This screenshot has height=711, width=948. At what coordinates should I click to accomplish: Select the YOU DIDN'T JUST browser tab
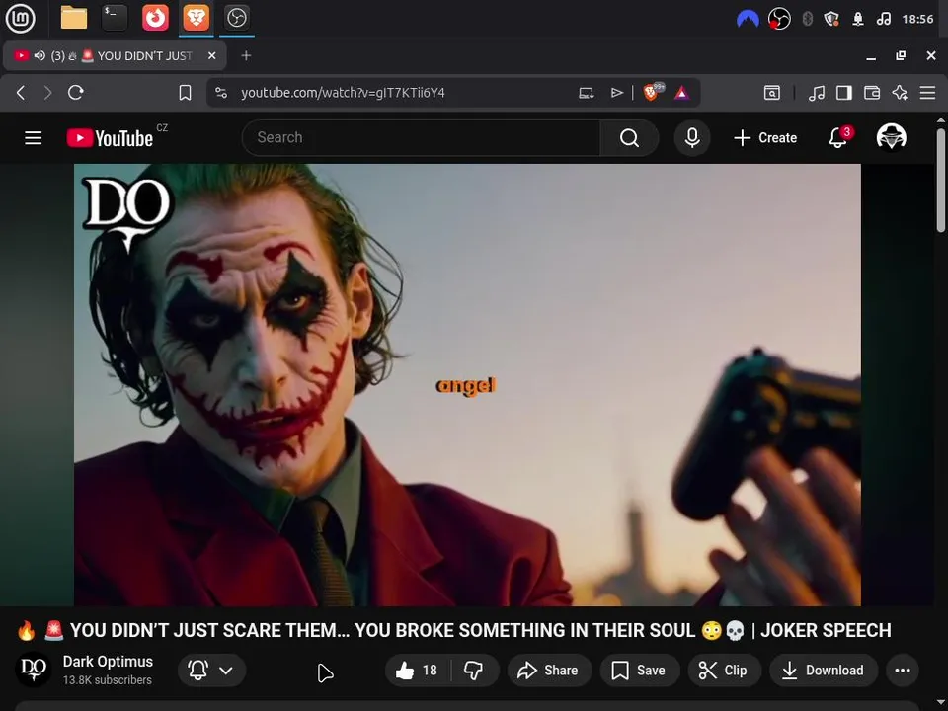pyautogui.click(x=115, y=55)
